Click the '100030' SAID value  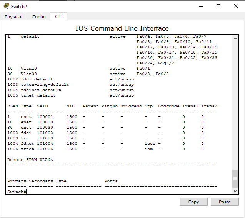[45, 128]
